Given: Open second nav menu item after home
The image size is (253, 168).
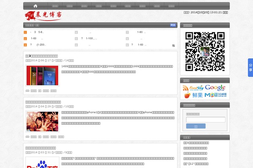Looking at the screenshot, I should (x=70, y=6).
